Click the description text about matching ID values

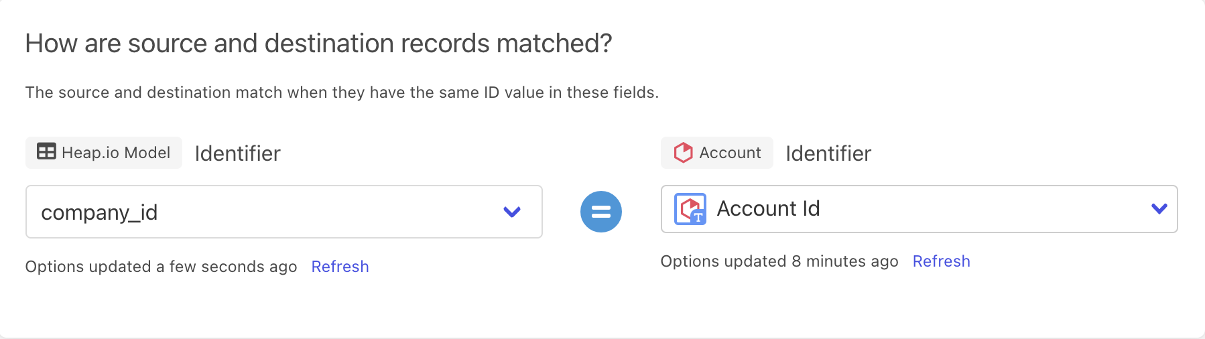click(342, 92)
